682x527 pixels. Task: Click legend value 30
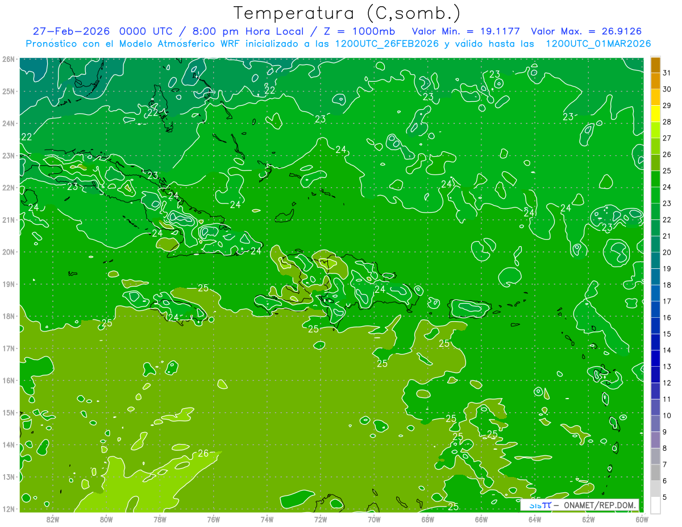click(x=667, y=89)
